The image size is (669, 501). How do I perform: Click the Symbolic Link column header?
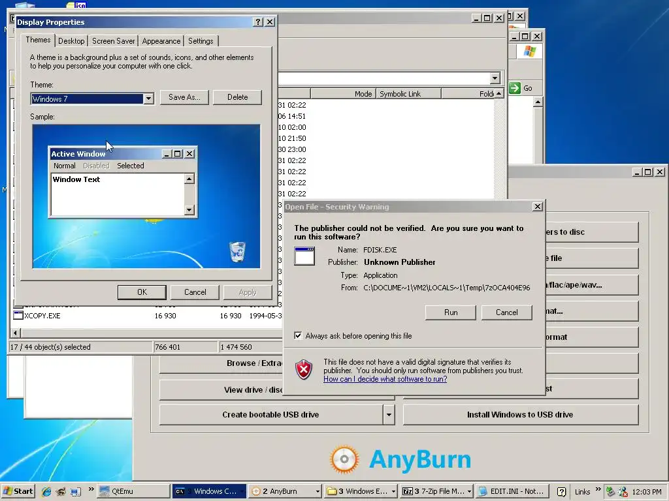pyautogui.click(x=408, y=94)
